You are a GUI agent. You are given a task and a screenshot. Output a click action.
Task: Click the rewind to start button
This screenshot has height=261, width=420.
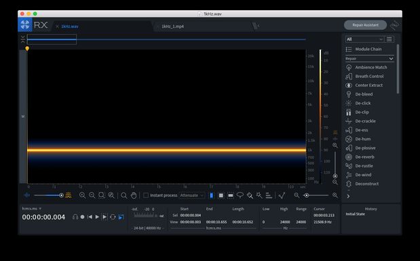point(90,217)
